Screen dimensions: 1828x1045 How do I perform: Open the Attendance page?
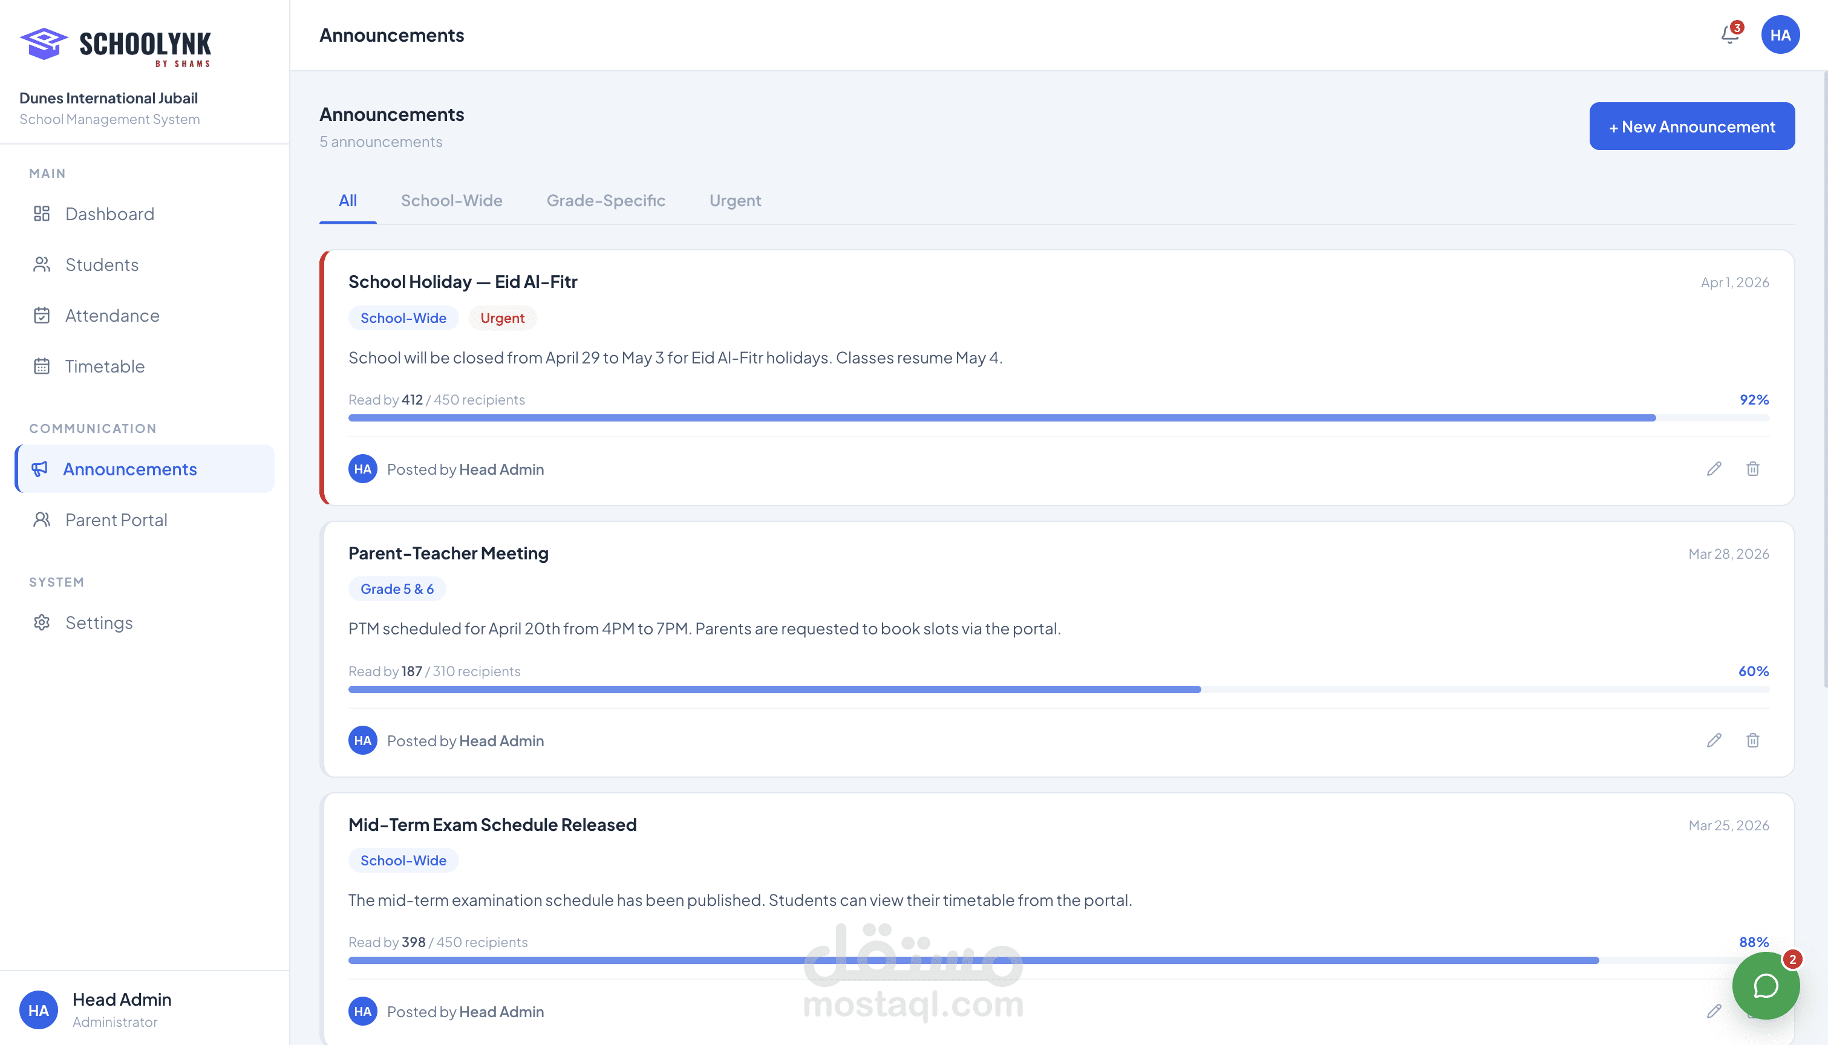click(112, 316)
